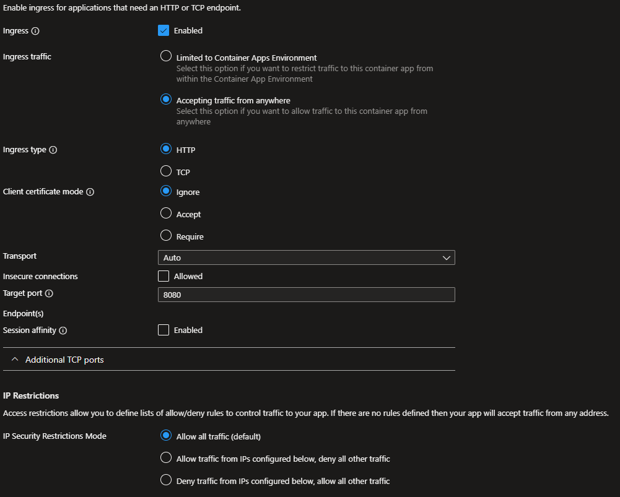Set client certificate mode to Ignore
620x497 pixels.
click(x=166, y=191)
